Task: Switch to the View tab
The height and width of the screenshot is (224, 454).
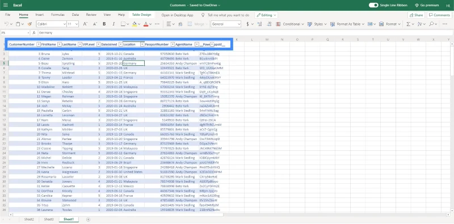Action: coord(107,15)
